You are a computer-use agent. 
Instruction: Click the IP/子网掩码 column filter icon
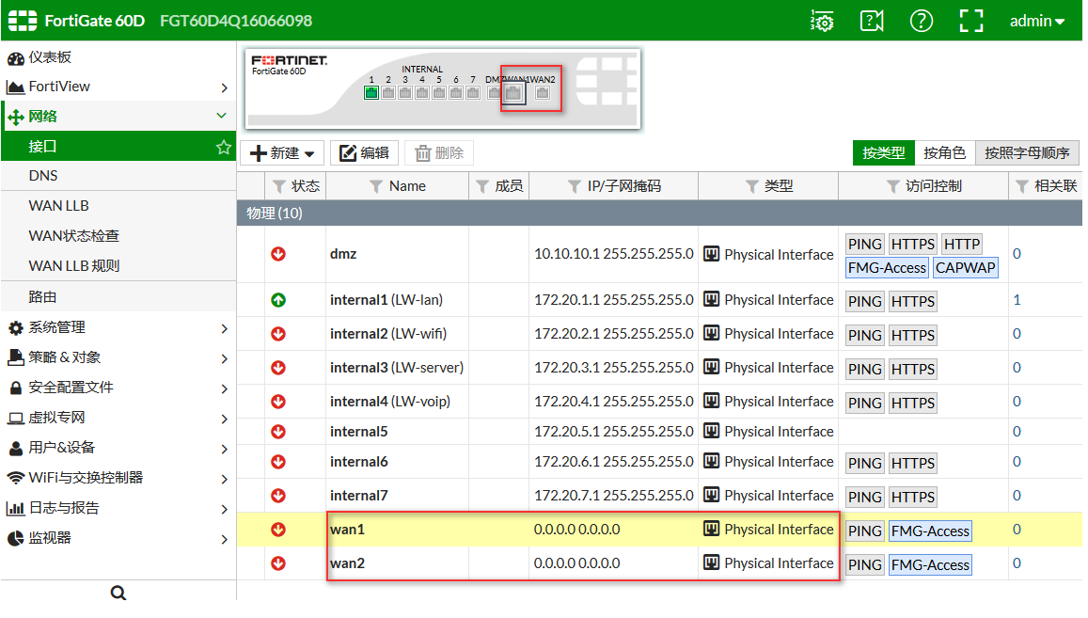(575, 186)
